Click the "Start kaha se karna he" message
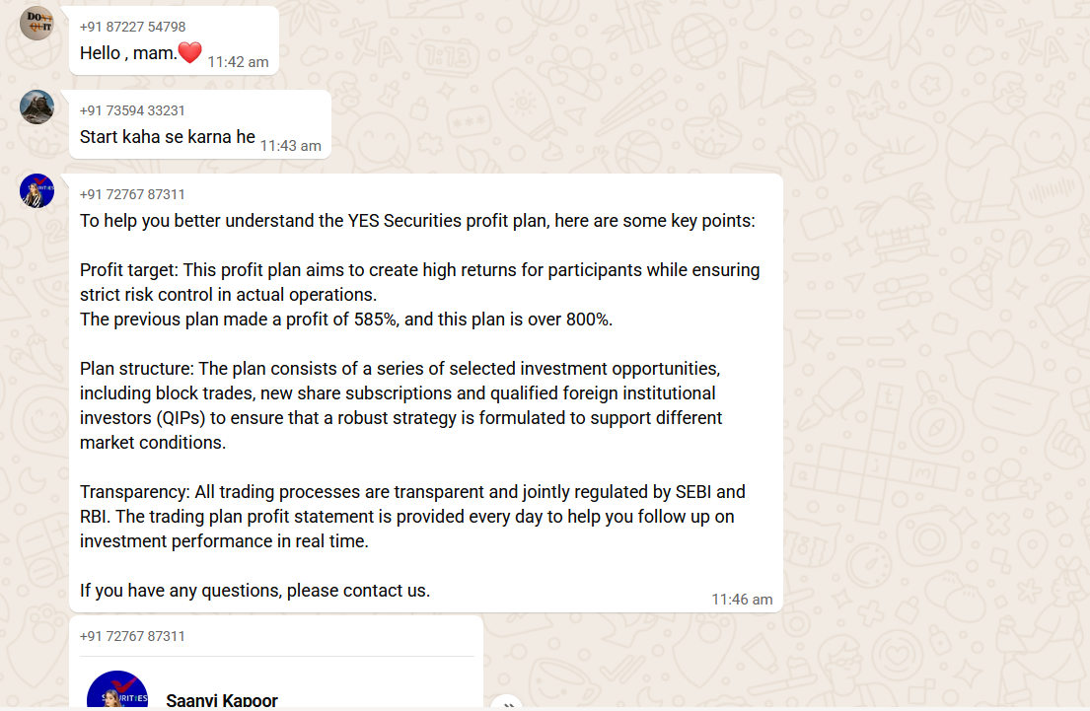The image size is (1090, 711). (x=168, y=137)
